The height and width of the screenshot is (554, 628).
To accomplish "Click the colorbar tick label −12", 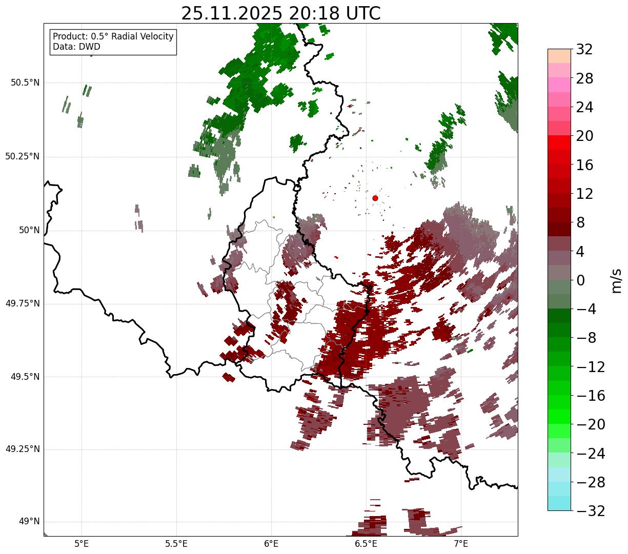I will click(x=591, y=367).
